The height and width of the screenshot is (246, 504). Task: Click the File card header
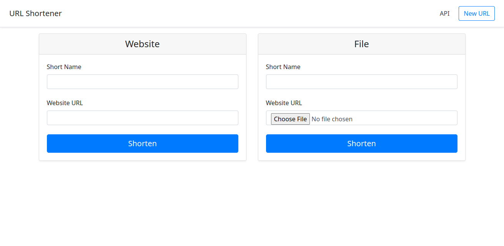coord(362,44)
